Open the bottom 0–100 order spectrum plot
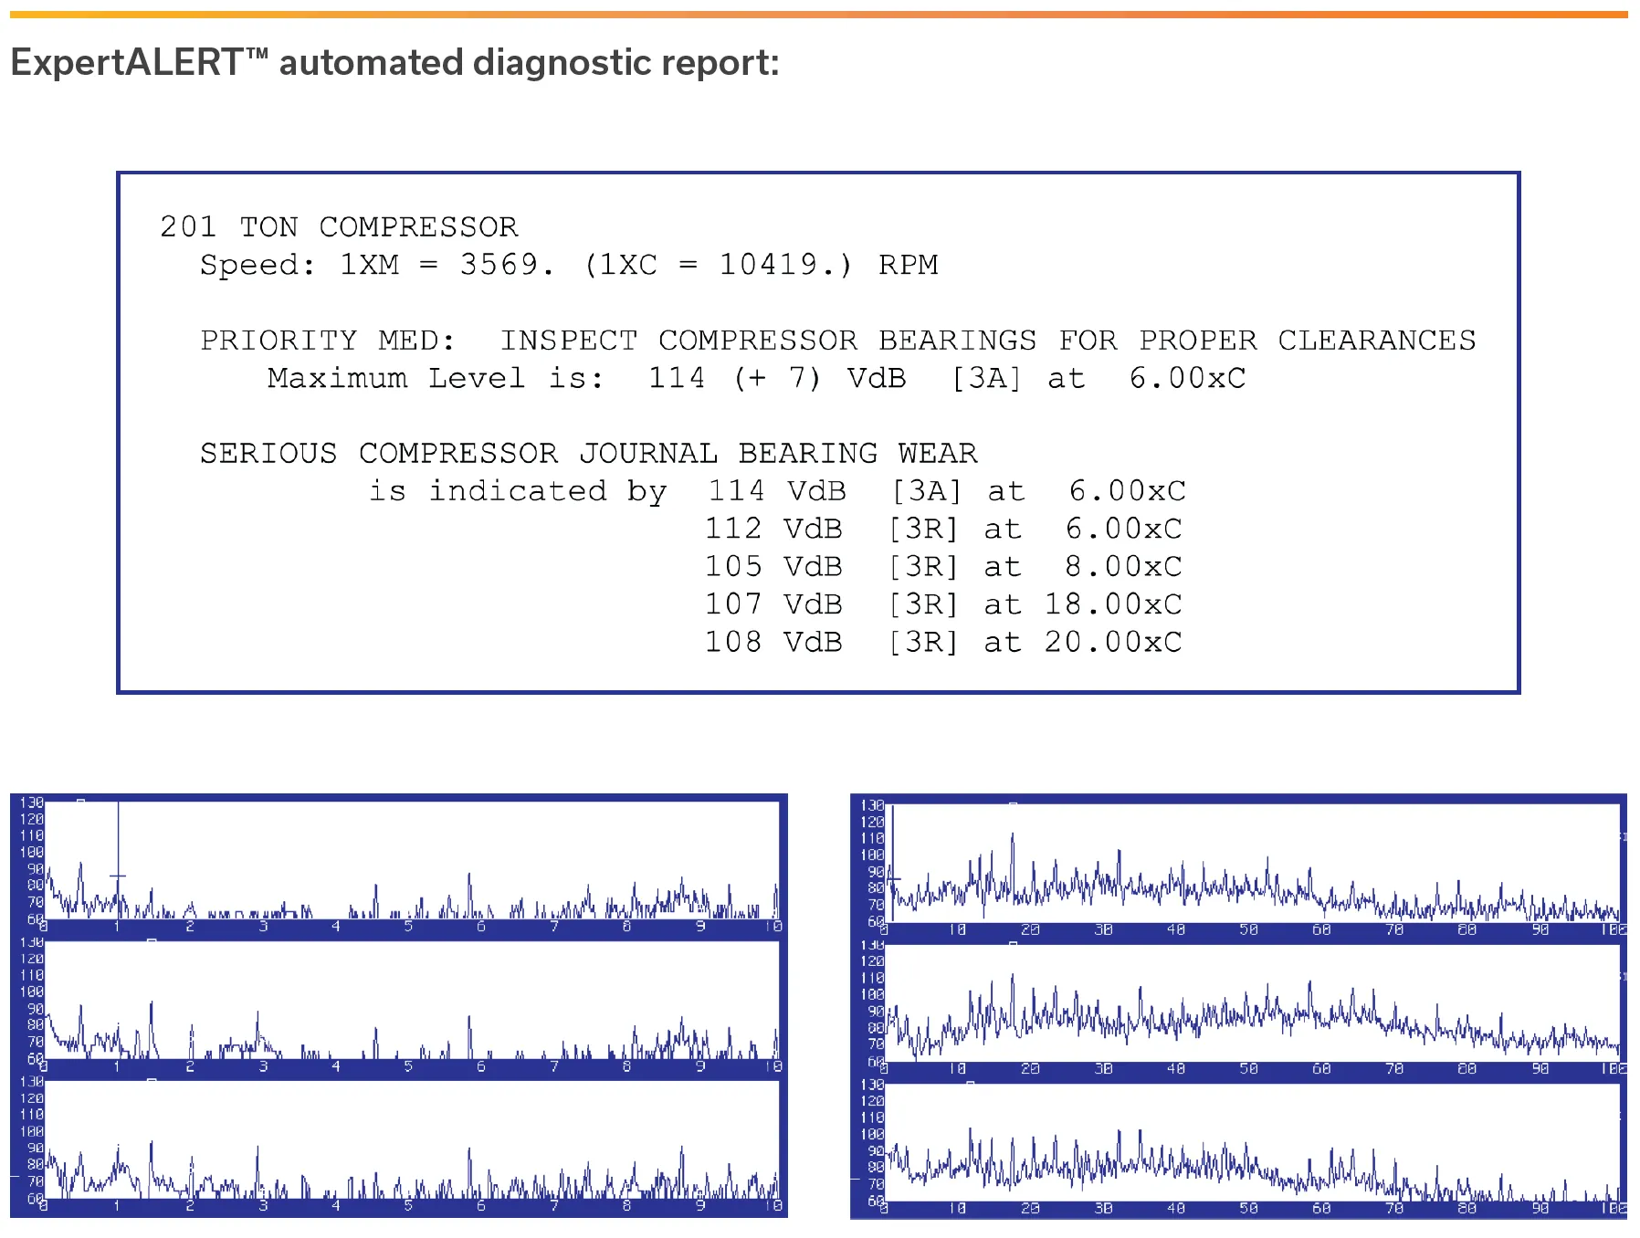 (1253, 1142)
